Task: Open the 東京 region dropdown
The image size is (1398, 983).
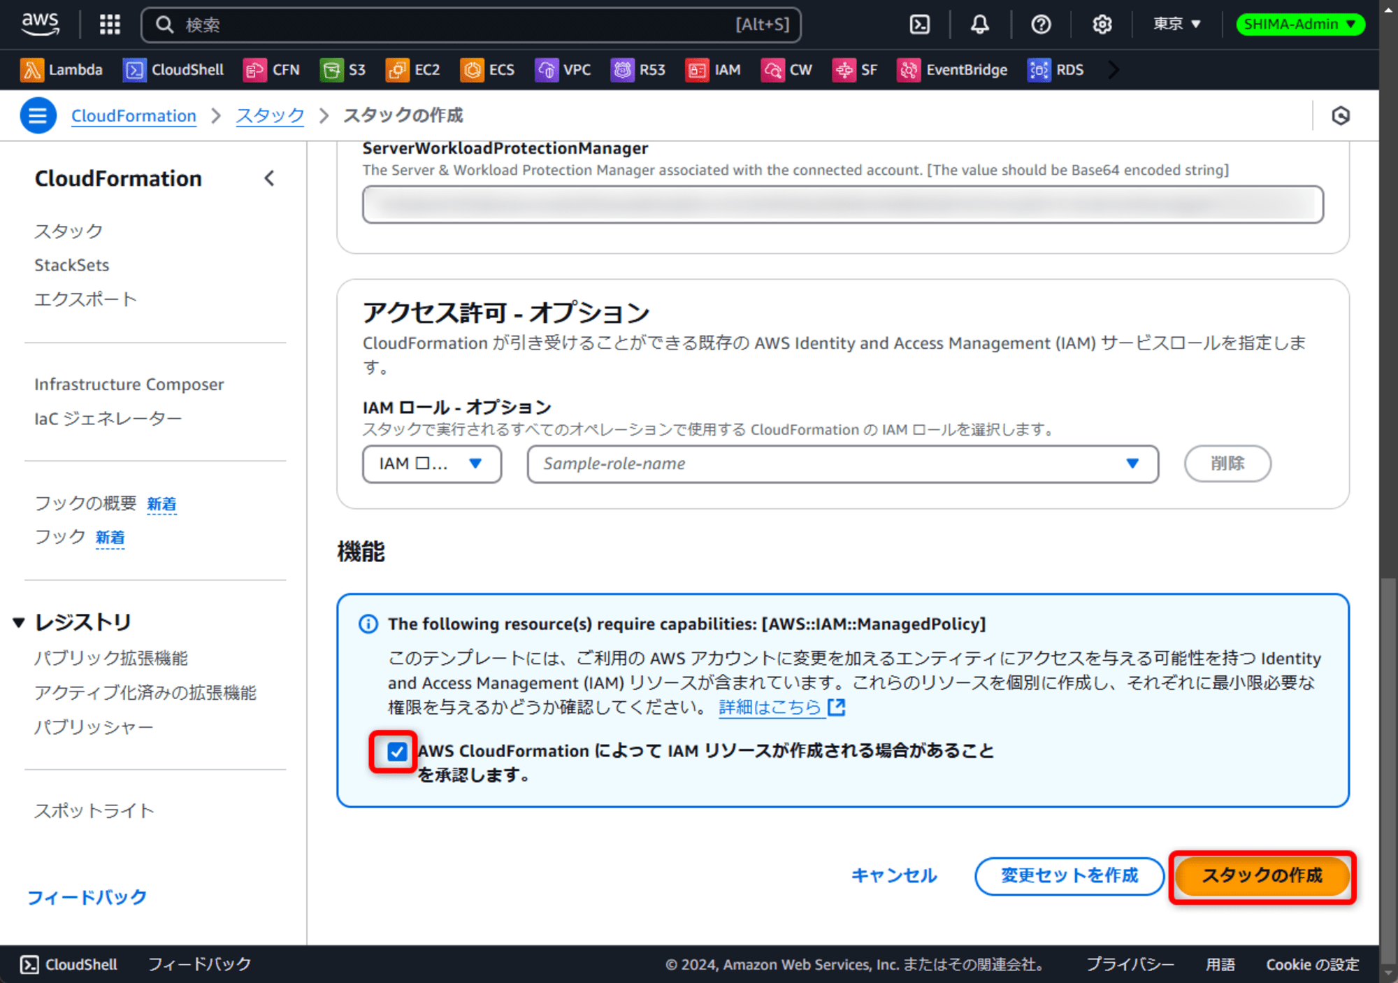Action: click(x=1176, y=24)
